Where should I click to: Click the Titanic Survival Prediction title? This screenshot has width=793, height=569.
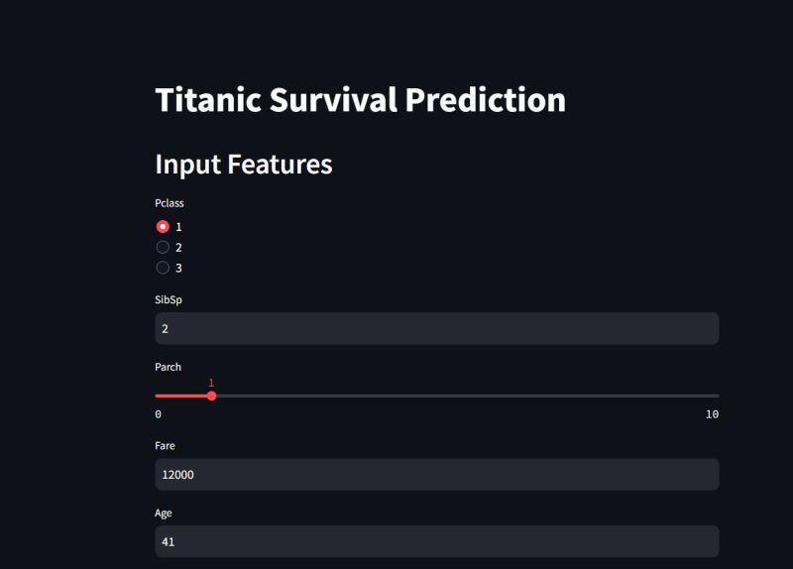coord(360,99)
